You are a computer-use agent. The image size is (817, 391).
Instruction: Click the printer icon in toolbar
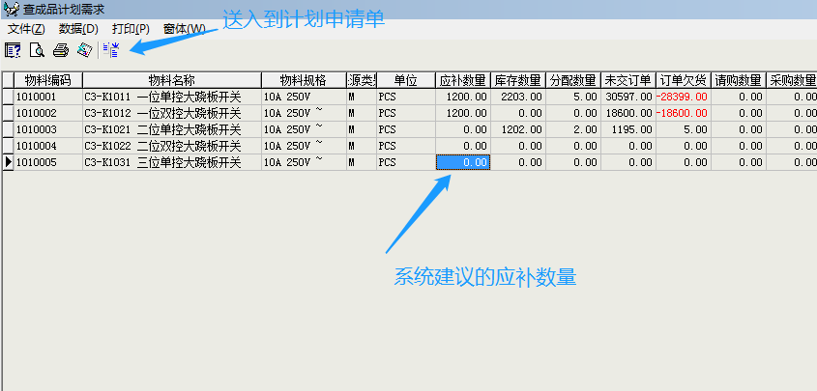point(61,50)
